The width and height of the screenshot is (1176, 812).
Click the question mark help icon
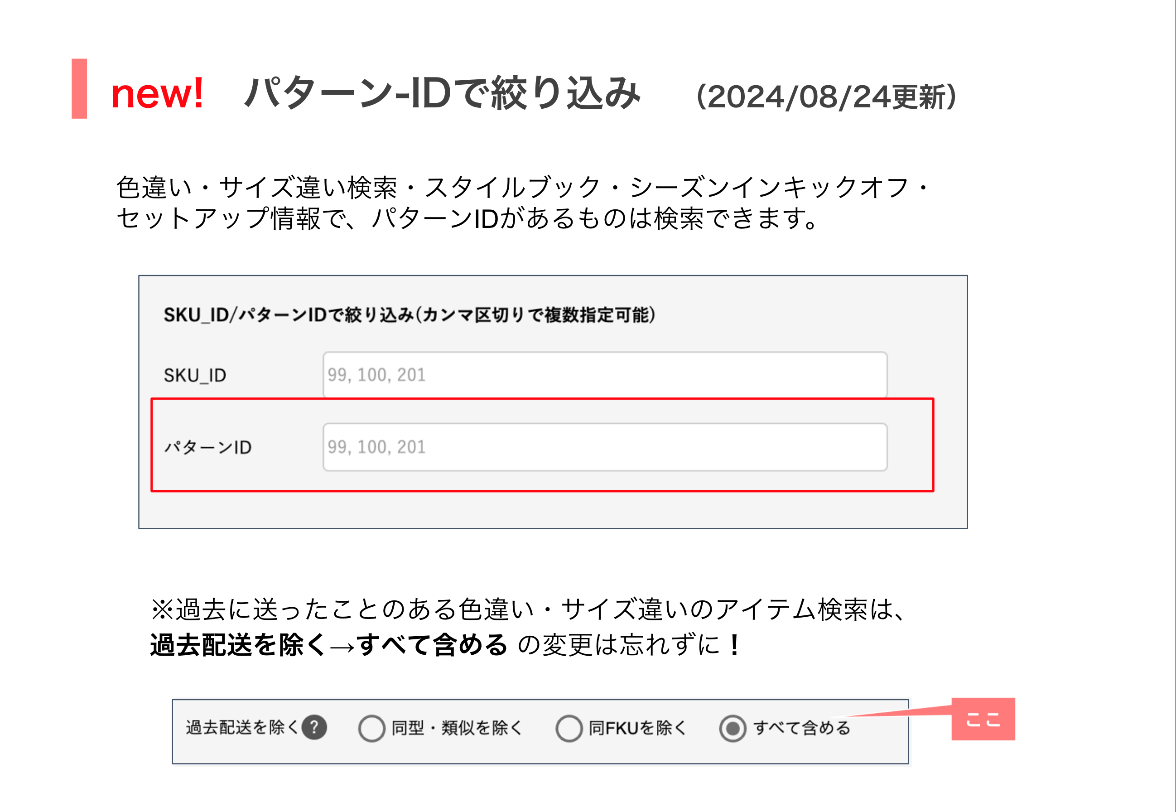coord(314,727)
